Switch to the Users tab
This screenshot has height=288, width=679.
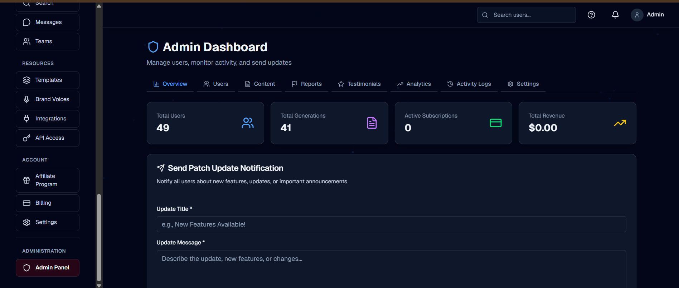[216, 84]
